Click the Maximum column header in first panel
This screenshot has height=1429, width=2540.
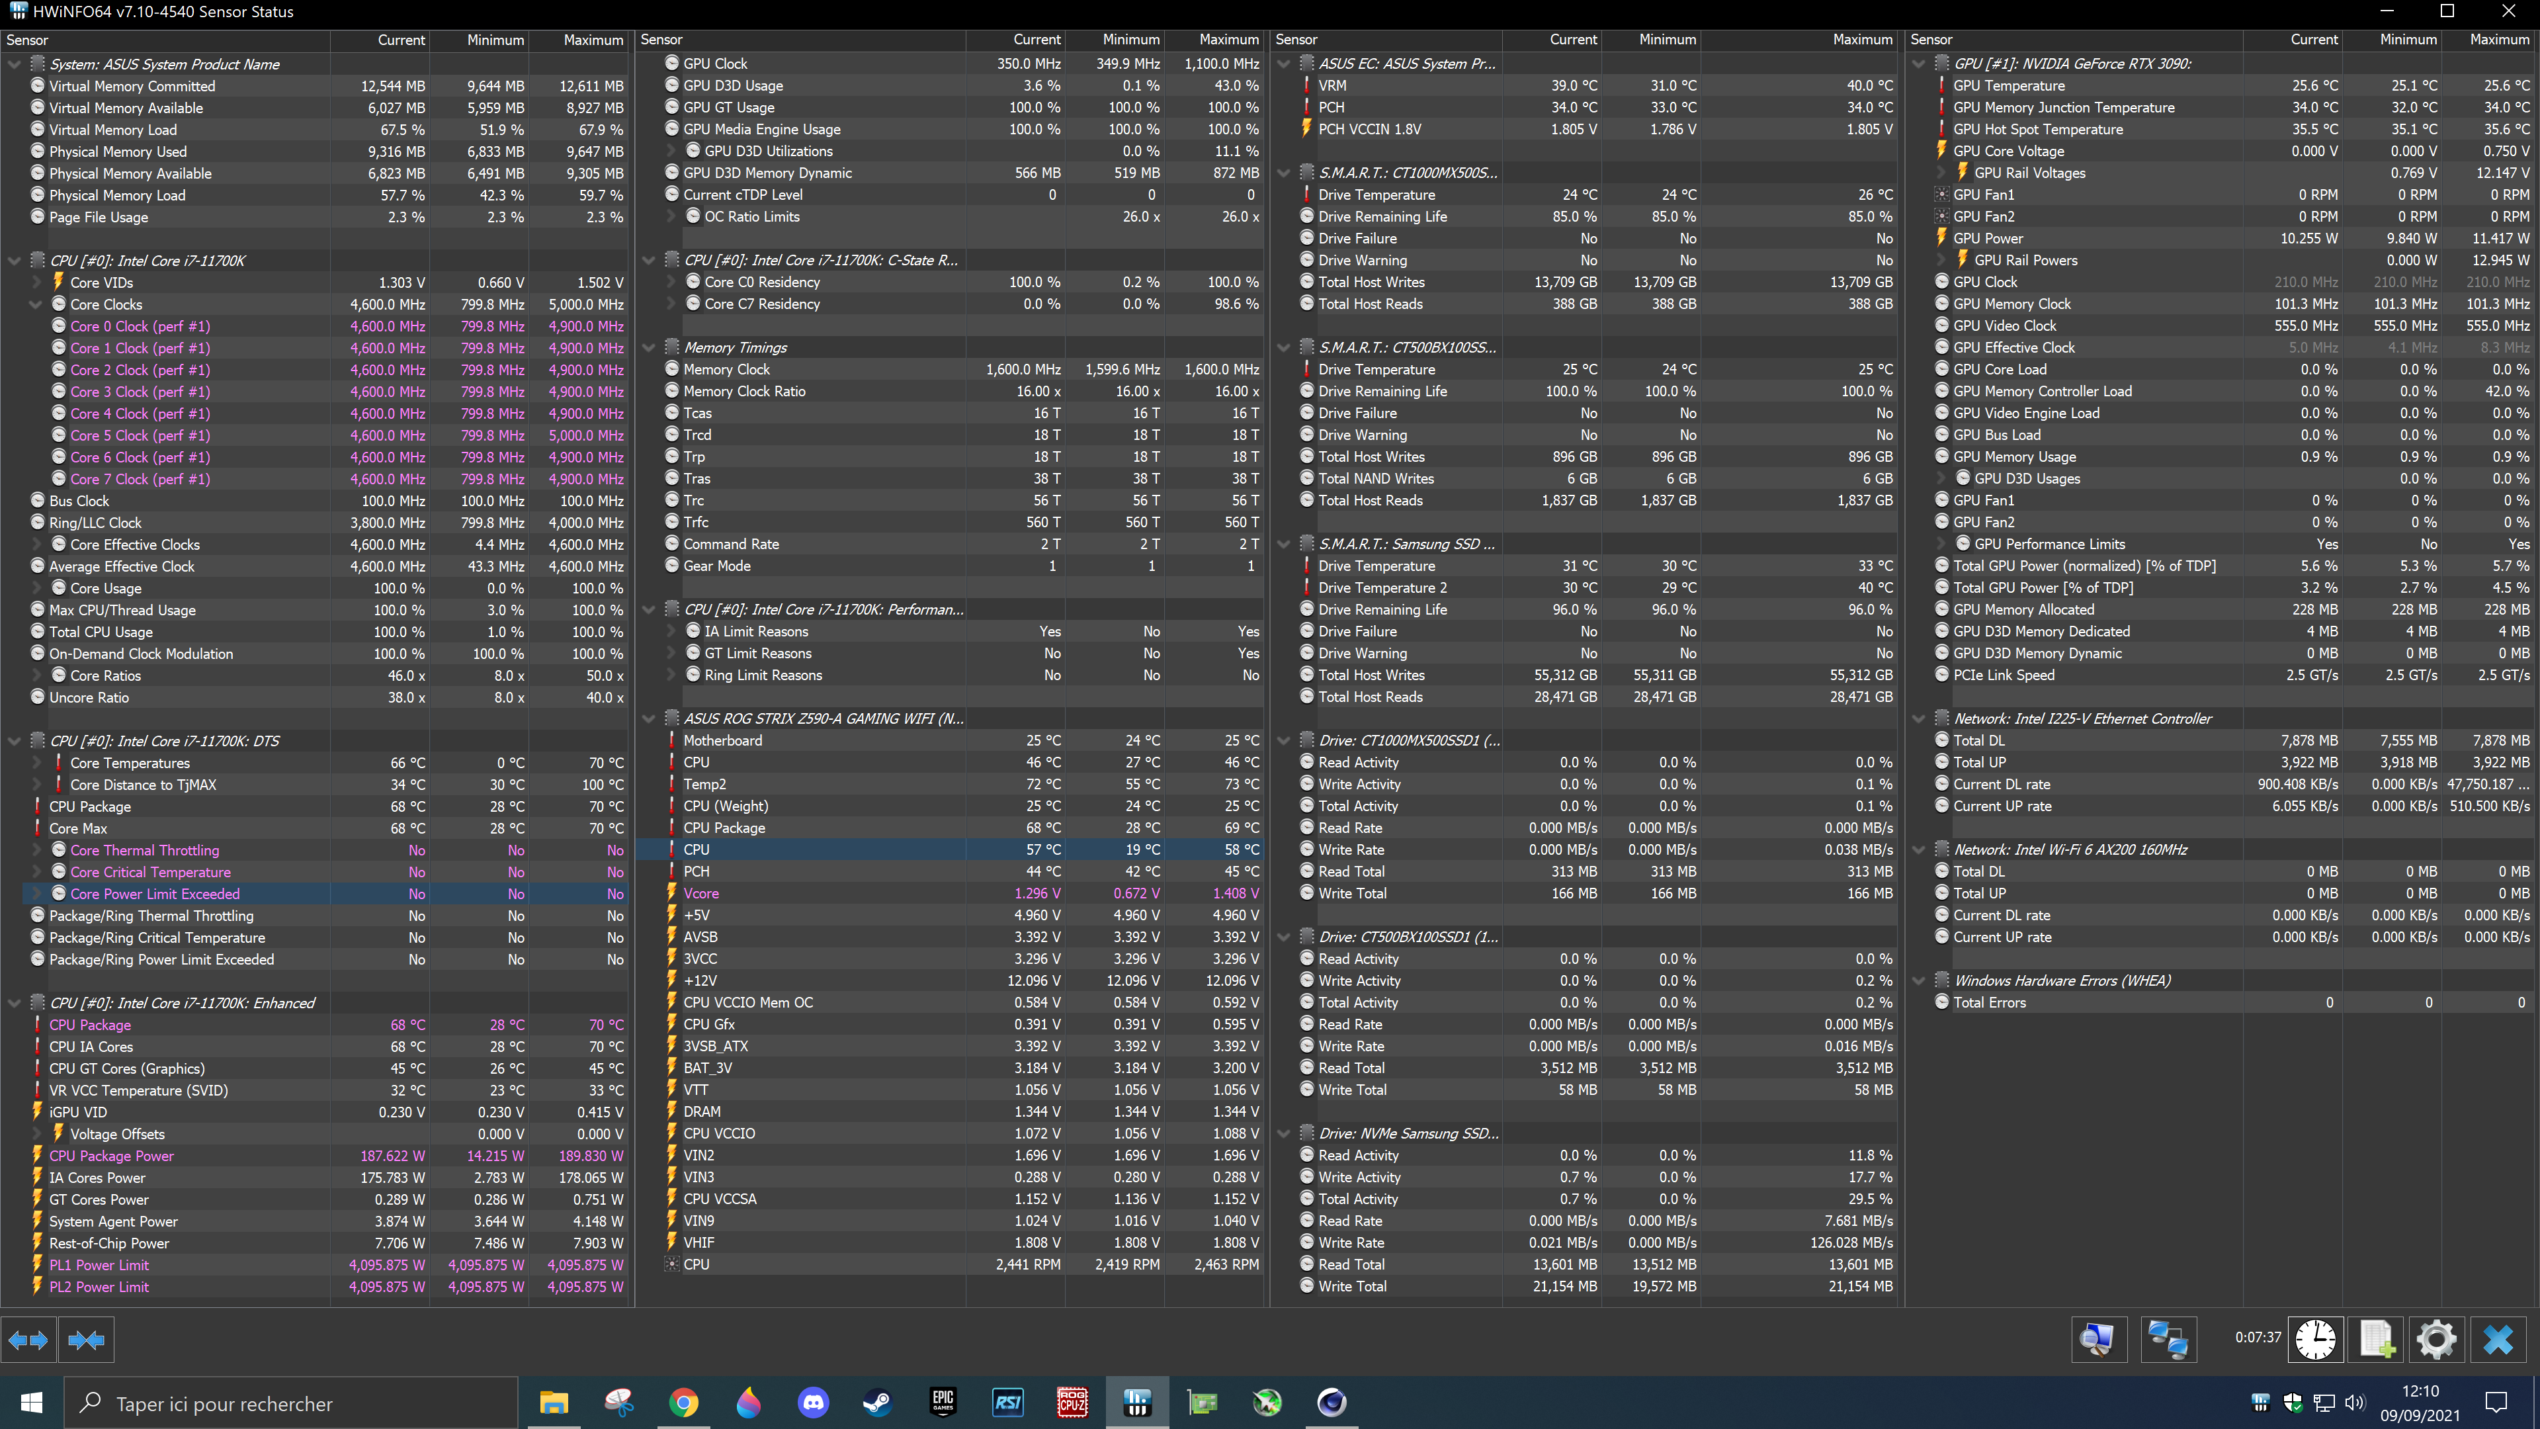593,40
